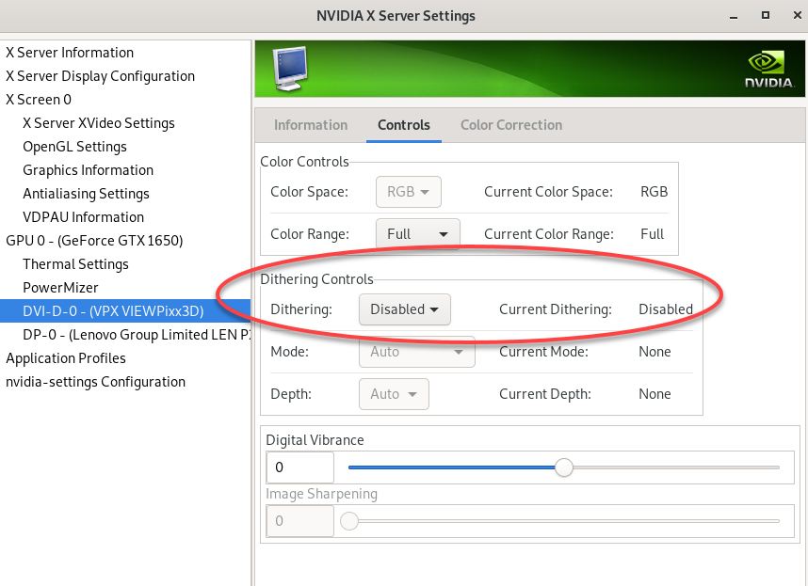The width and height of the screenshot is (808, 586).
Task: Select OpenGL Settings in the sidebar
Action: click(x=74, y=147)
